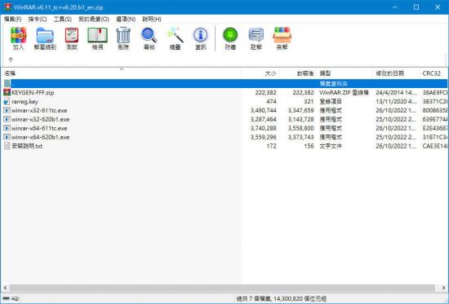Image resolution: width=449 pixels, height=304 pixels.
Task: Select the winrar-x64-611tc.exe file name
Action: (x=39, y=128)
